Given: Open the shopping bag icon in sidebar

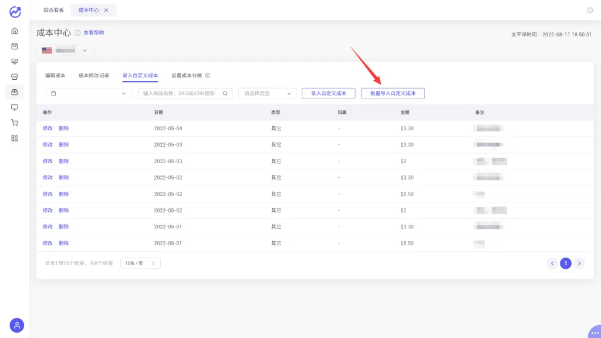Looking at the screenshot, I should [15, 46].
